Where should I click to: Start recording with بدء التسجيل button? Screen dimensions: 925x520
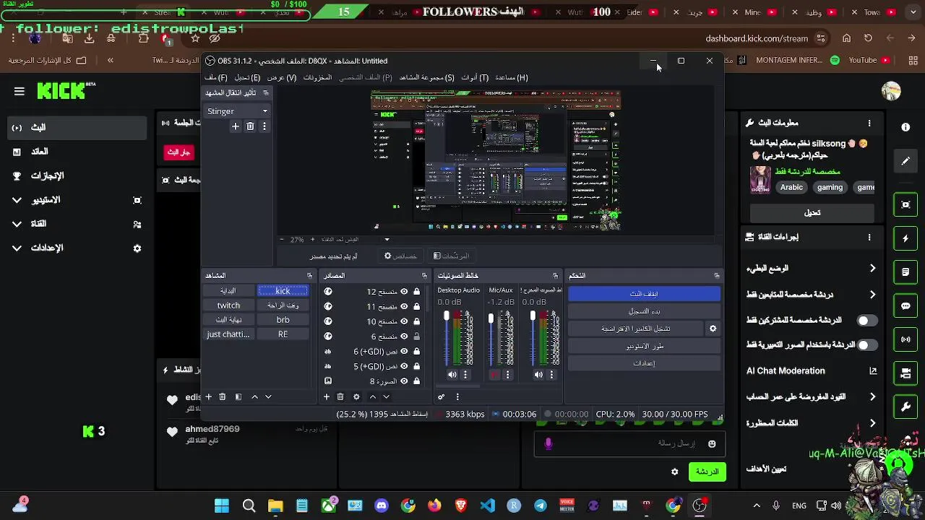(x=644, y=311)
